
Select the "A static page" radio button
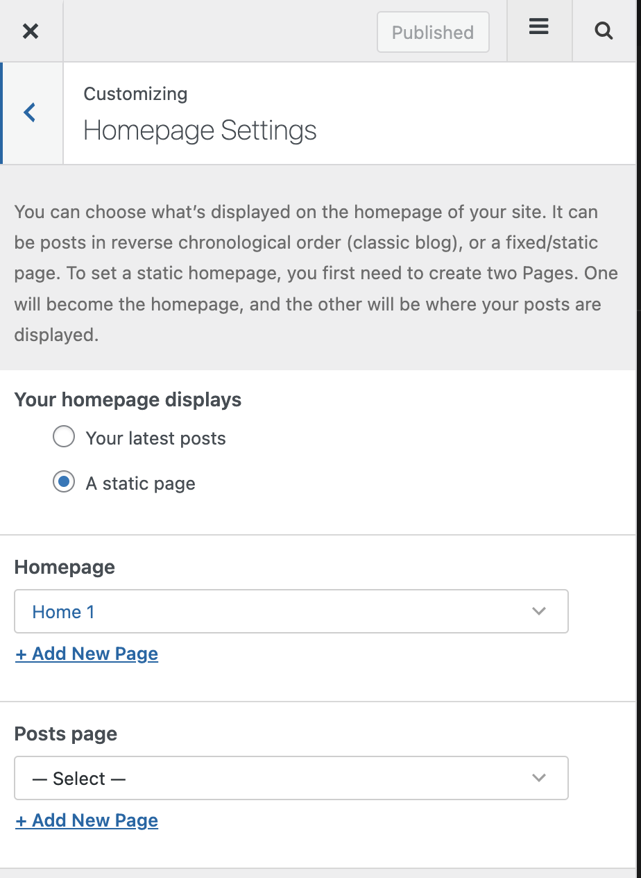click(x=64, y=483)
